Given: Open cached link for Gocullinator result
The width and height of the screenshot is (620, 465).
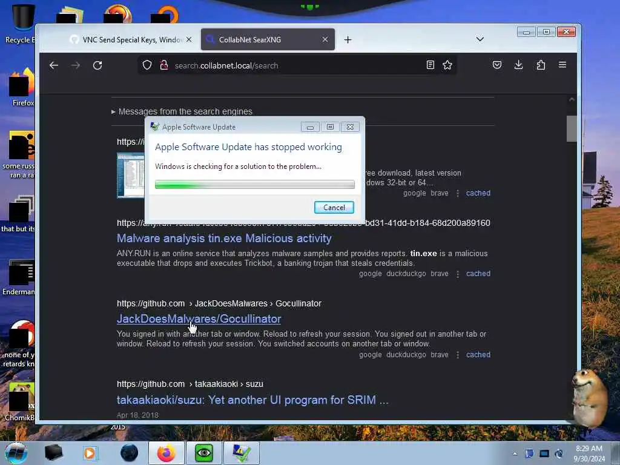Looking at the screenshot, I should pyautogui.click(x=478, y=355).
